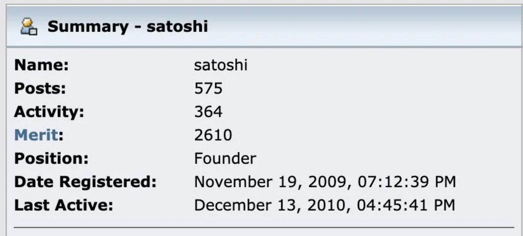Screen dimensions: 523x236
Task: Select the Posts field label
Action: click(x=40, y=88)
